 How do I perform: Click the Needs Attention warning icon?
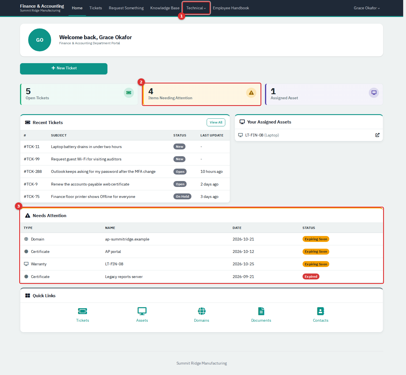(x=28, y=215)
